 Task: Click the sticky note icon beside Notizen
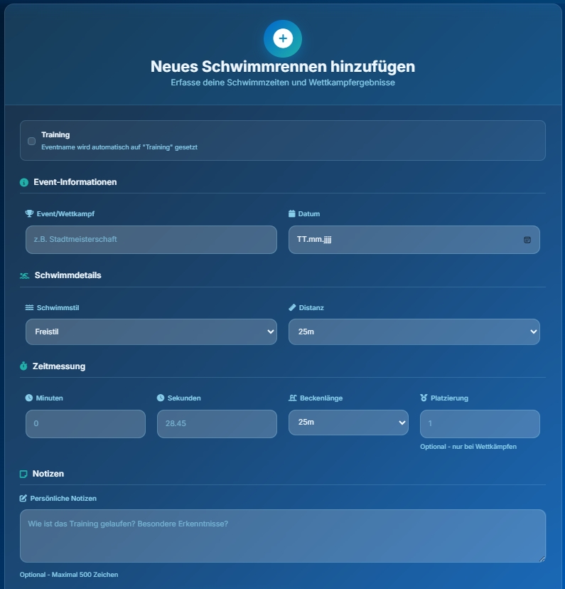point(23,474)
